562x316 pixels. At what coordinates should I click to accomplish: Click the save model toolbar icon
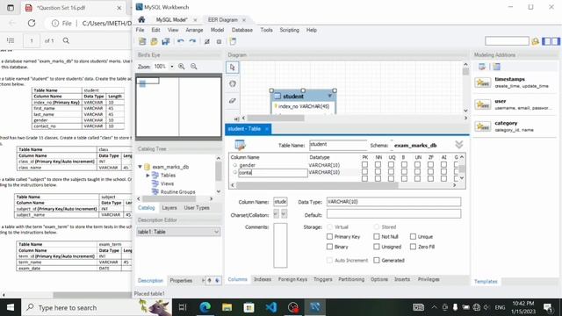(x=166, y=41)
